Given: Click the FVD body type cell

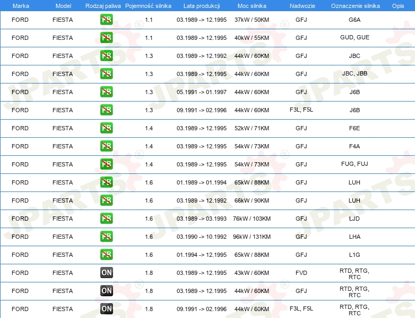Looking at the screenshot, I should 301,273.
